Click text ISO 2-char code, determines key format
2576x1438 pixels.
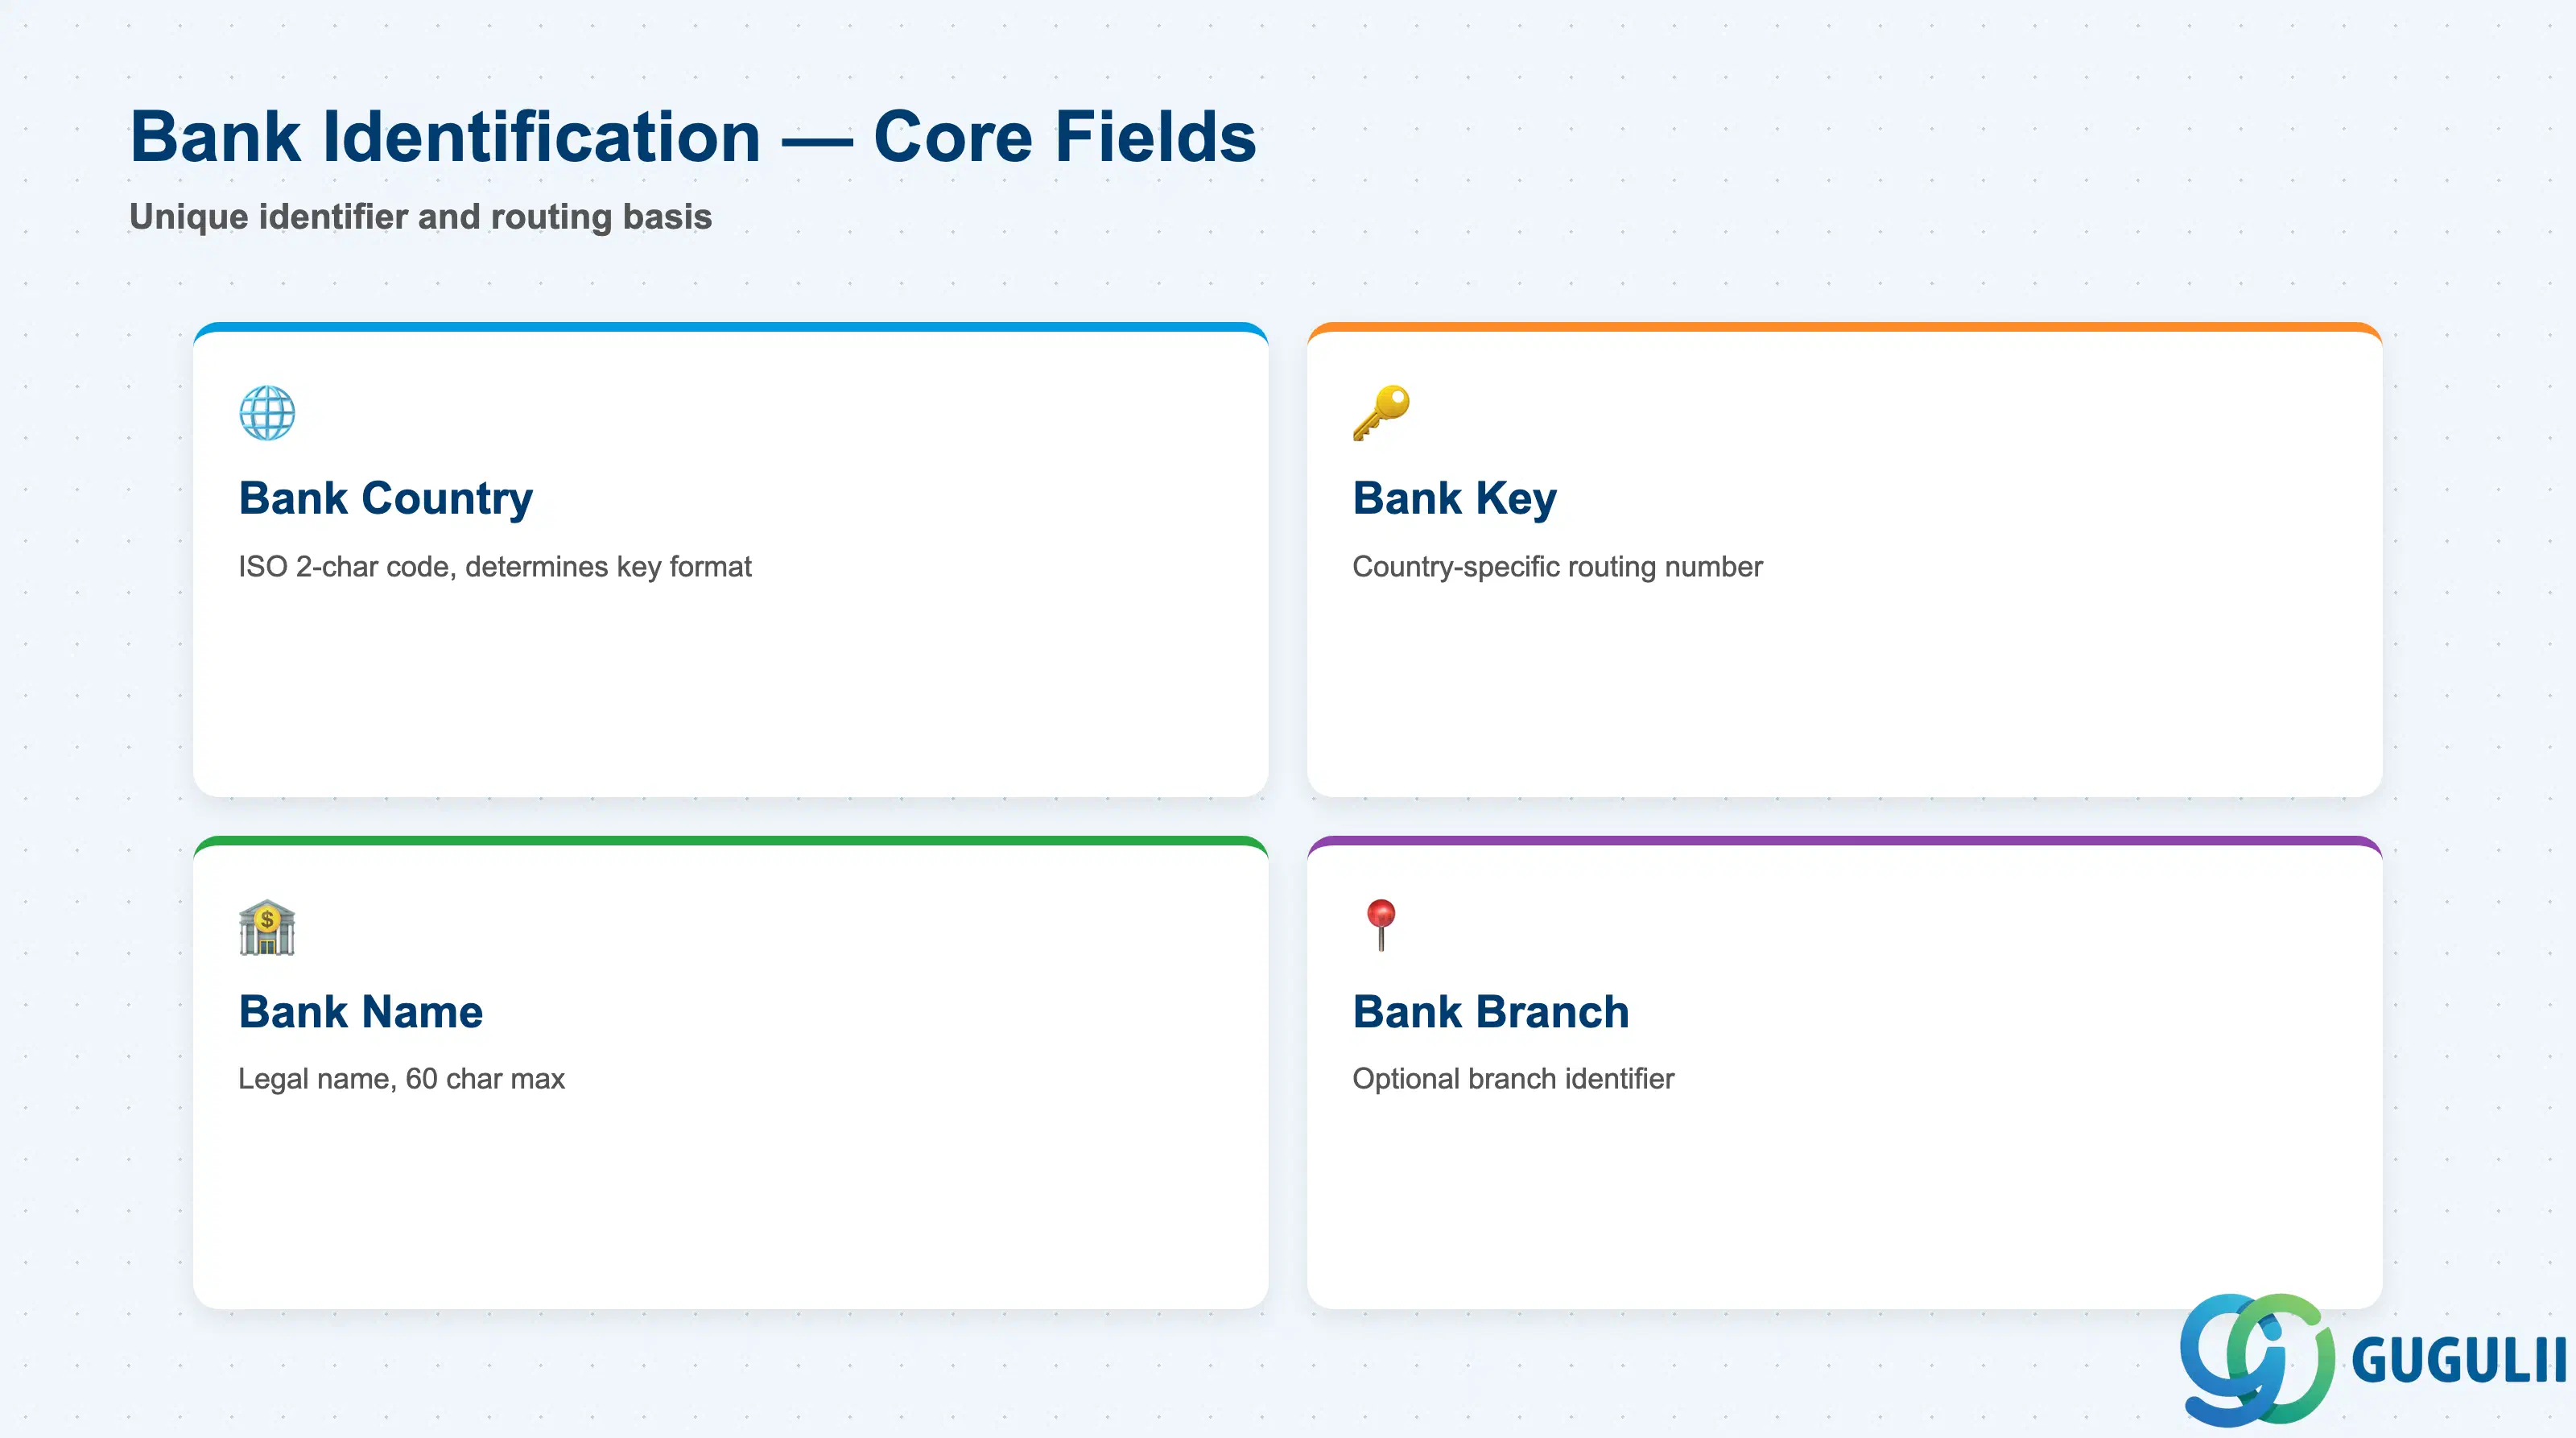coord(495,567)
